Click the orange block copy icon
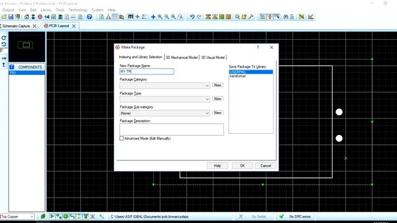Screen dimensions: 397x223 [208, 17]
